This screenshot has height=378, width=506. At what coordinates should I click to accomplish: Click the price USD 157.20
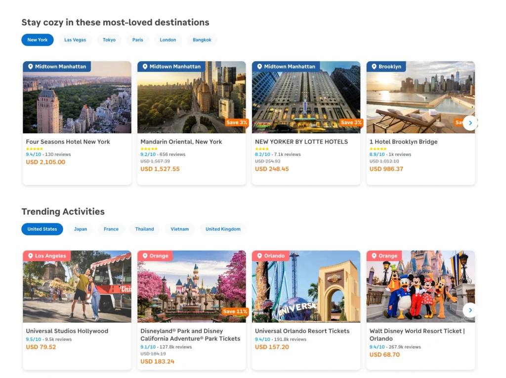272,347
